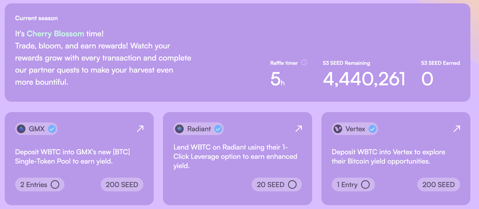Screen dimensions: 479x209
Task: Click the Vertex logo icon
Action: point(338,129)
